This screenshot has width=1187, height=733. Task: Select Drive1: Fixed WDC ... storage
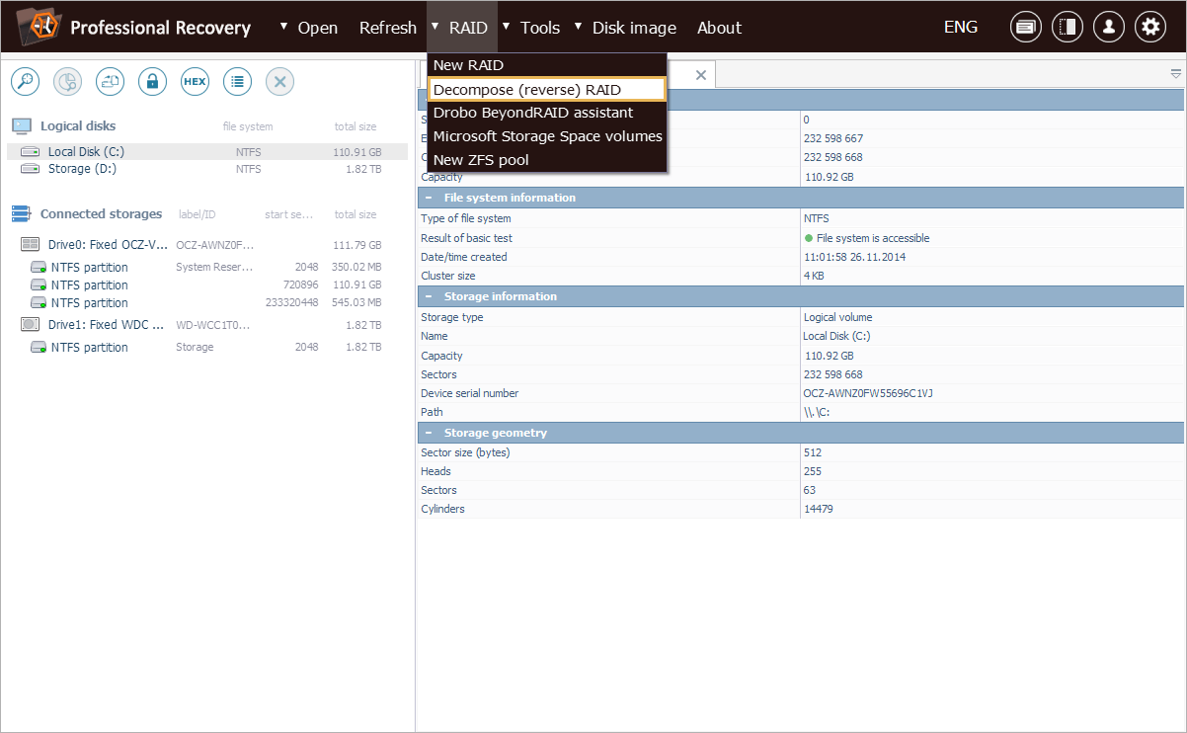(x=207, y=324)
